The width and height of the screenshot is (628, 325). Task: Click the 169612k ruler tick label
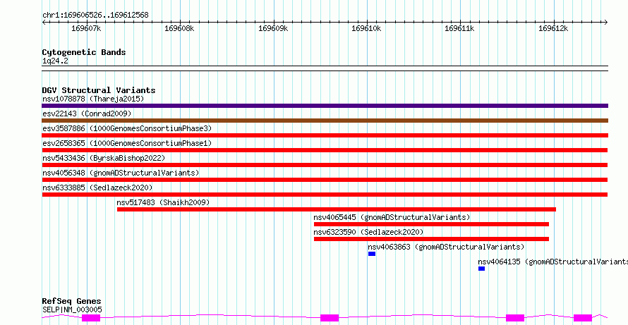[553, 28]
